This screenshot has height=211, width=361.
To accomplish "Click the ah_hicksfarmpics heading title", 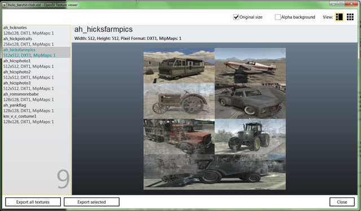I will click(x=103, y=29).
